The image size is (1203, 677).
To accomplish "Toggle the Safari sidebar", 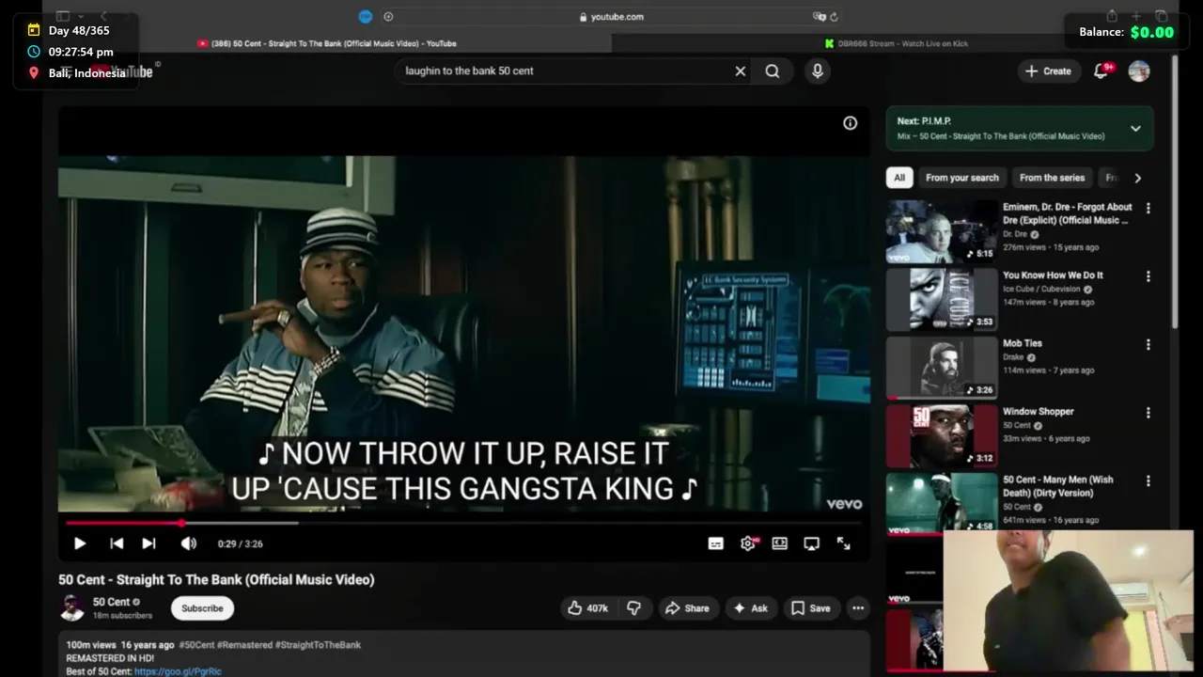I will [63, 16].
